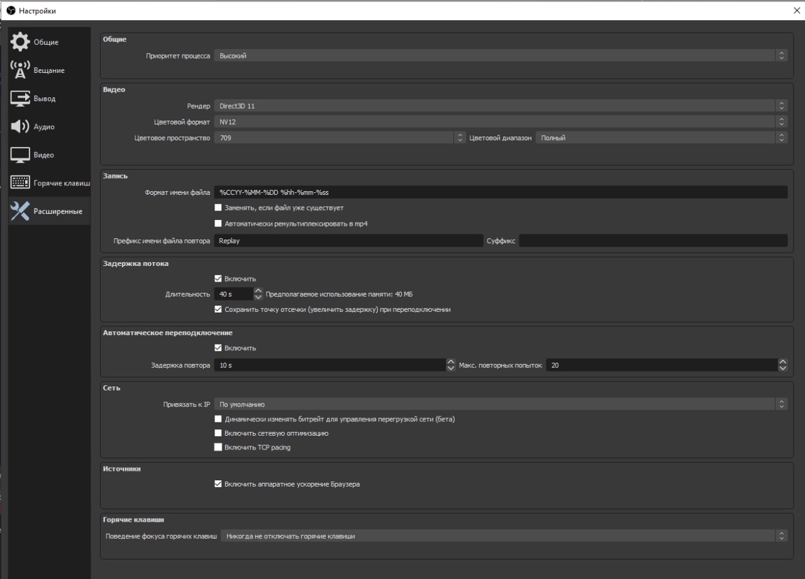Enable 'Динамически изменять битрейт' checkbox
Screen dimensions: 805x579
pyautogui.click(x=218, y=419)
